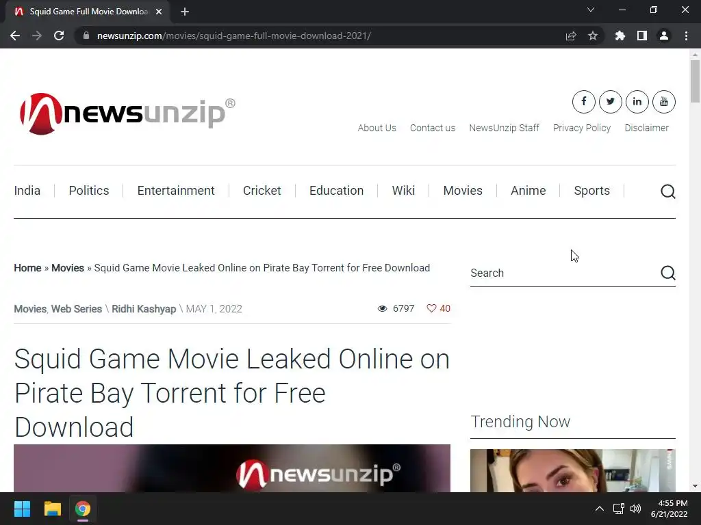Viewport: 701px width, 525px height.
Task: Reload the page with the refresh icon
Action: [59, 36]
